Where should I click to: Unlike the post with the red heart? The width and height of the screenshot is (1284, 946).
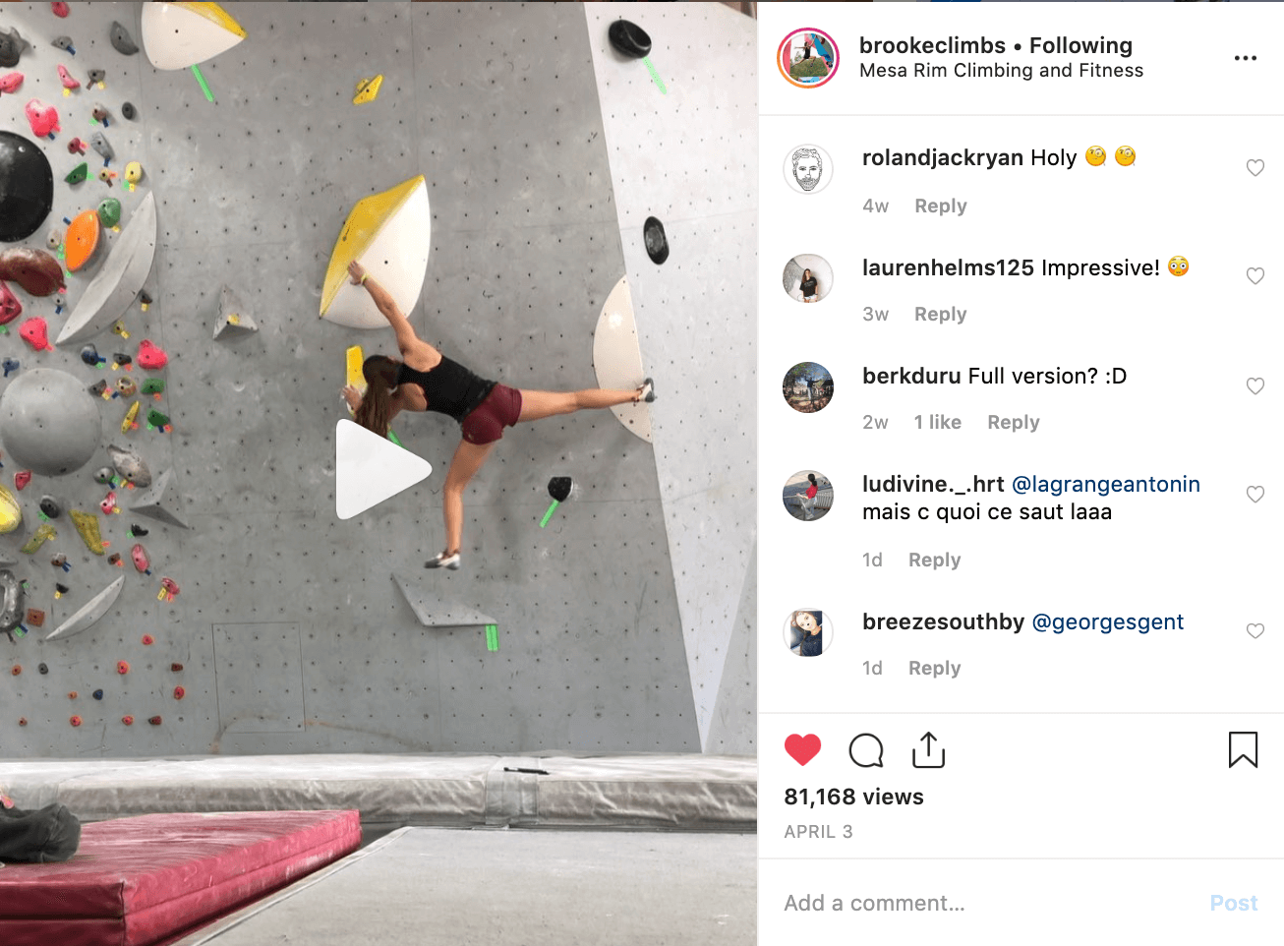802,750
